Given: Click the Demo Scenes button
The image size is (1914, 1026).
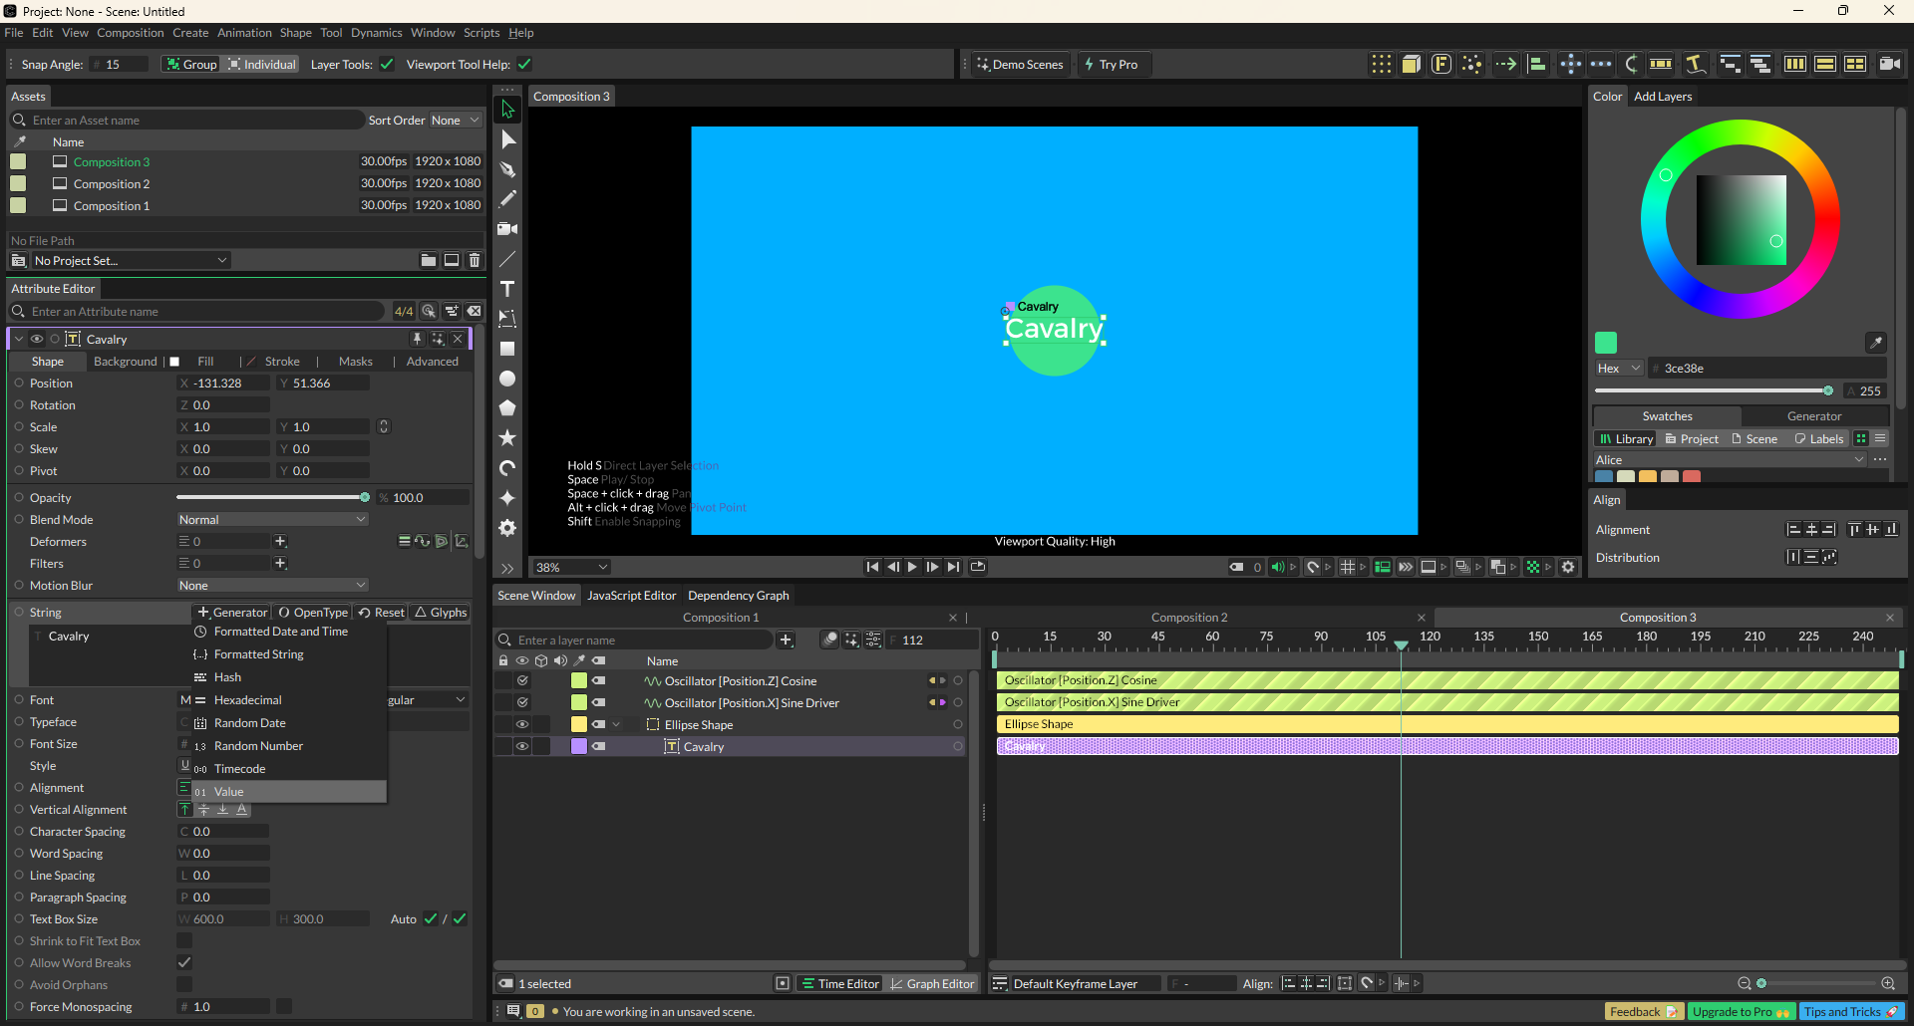Looking at the screenshot, I should tap(1020, 65).
